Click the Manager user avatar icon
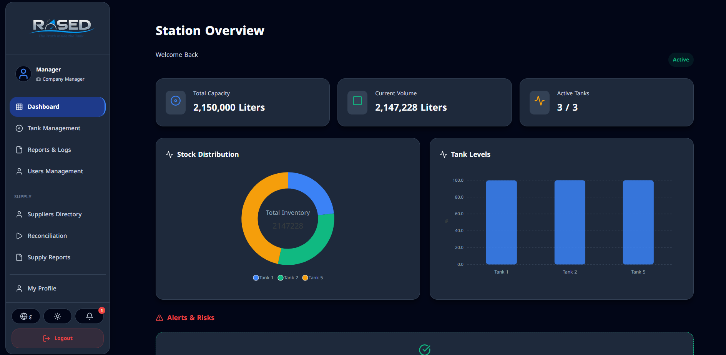This screenshot has width=726, height=355. point(23,74)
